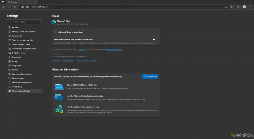Viewport: 254px width, 139px height.
Task: Click the Edge version number text
Action: click(x=73, y=24)
